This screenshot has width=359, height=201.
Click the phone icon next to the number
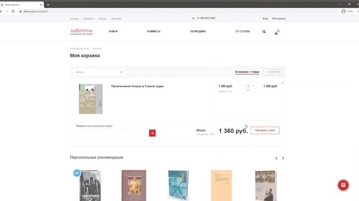[193, 18]
